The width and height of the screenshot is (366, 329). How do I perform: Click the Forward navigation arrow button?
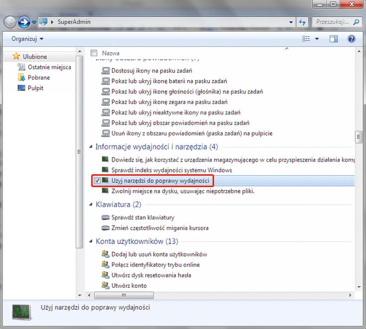tap(24, 22)
